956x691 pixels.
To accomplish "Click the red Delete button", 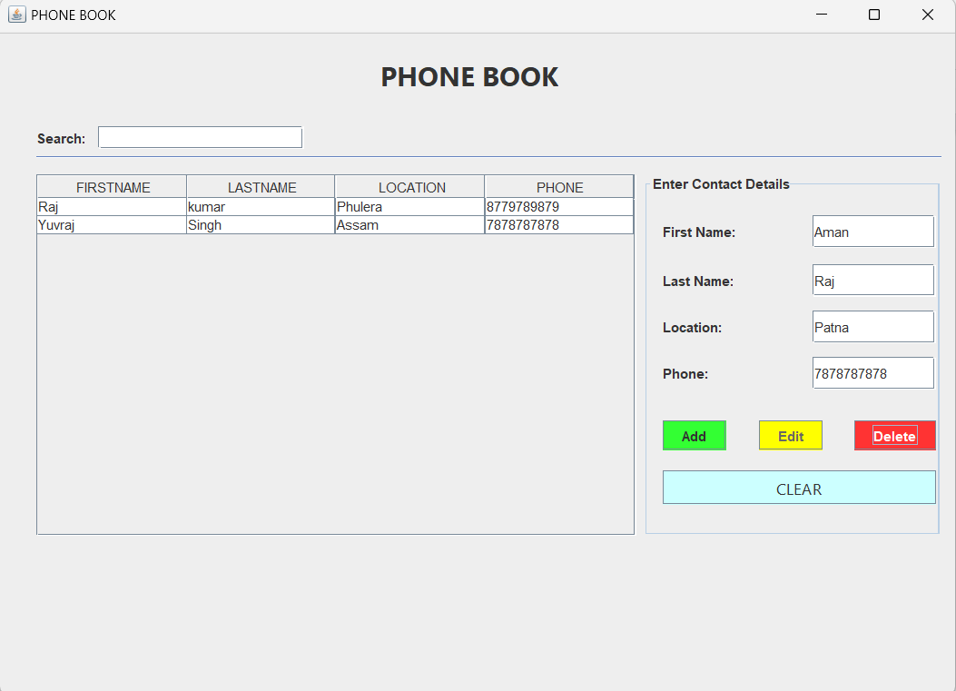I will [x=894, y=436].
